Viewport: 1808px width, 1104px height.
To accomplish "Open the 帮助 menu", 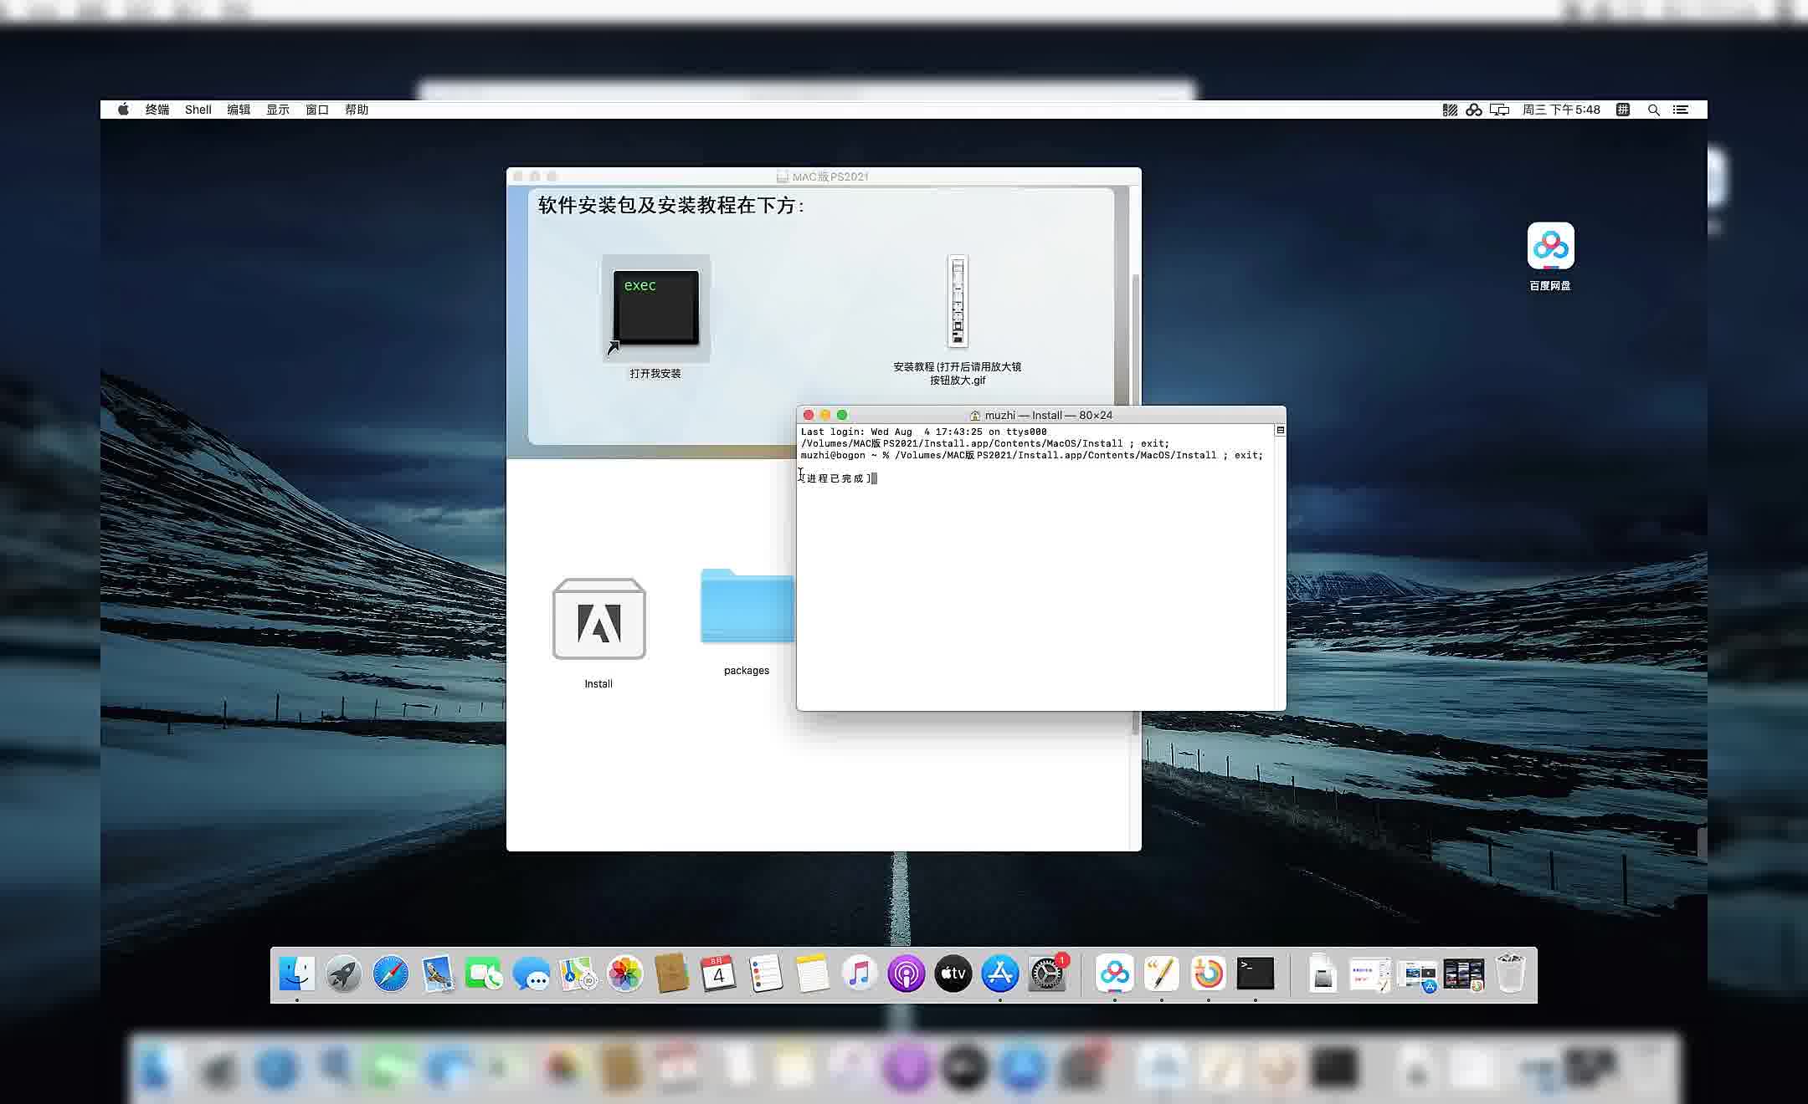I will pyautogui.click(x=357, y=110).
